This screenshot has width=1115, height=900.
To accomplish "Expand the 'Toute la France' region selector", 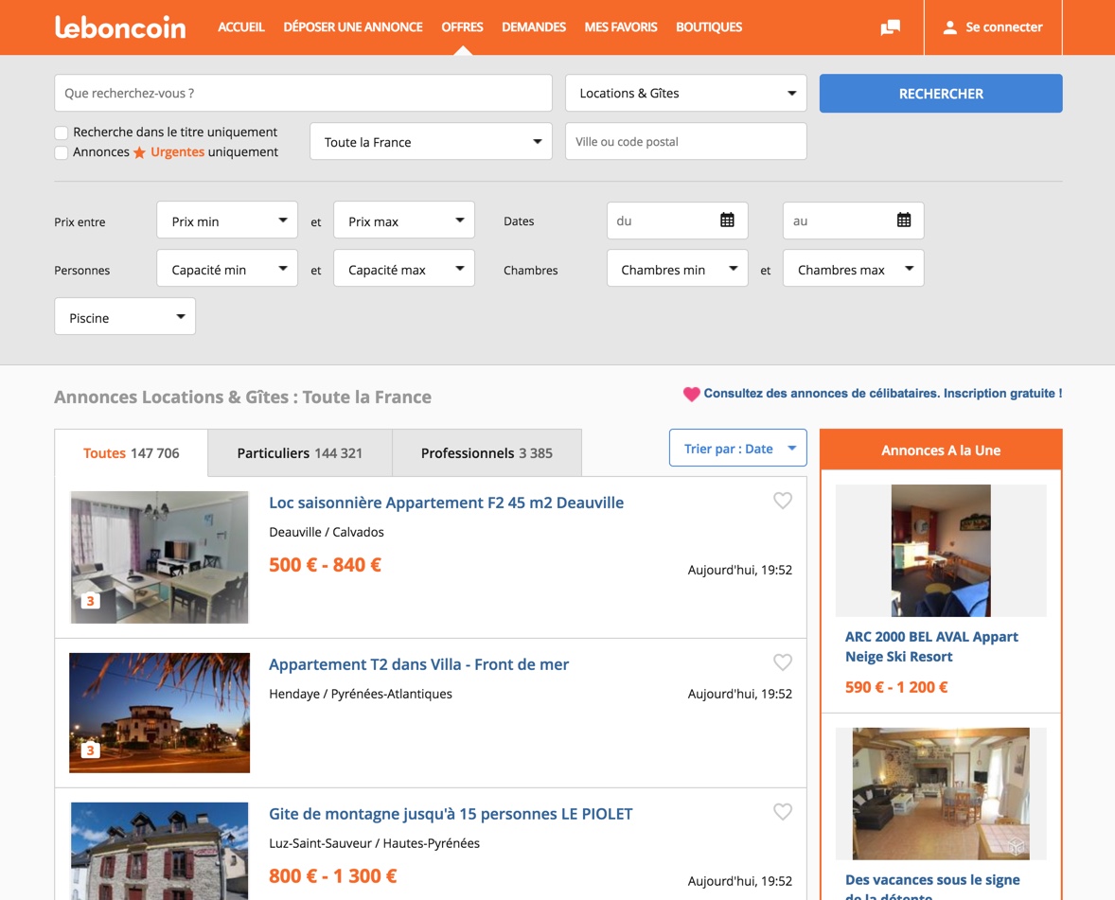I will pyautogui.click(x=431, y=141).
